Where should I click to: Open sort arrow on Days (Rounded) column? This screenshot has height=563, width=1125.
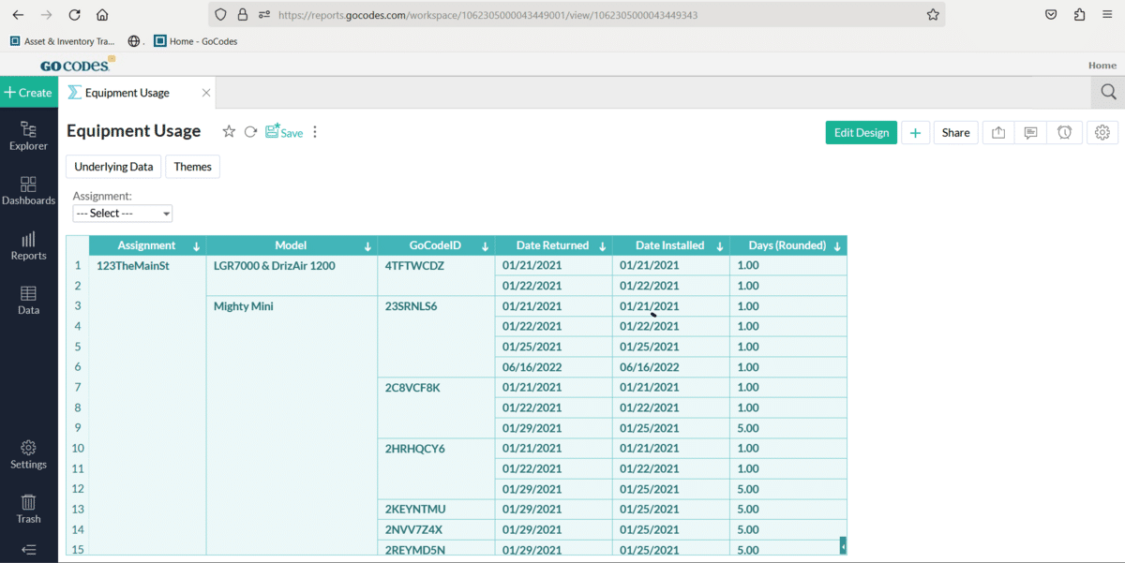pyautogui.click(x=836, y=246)
